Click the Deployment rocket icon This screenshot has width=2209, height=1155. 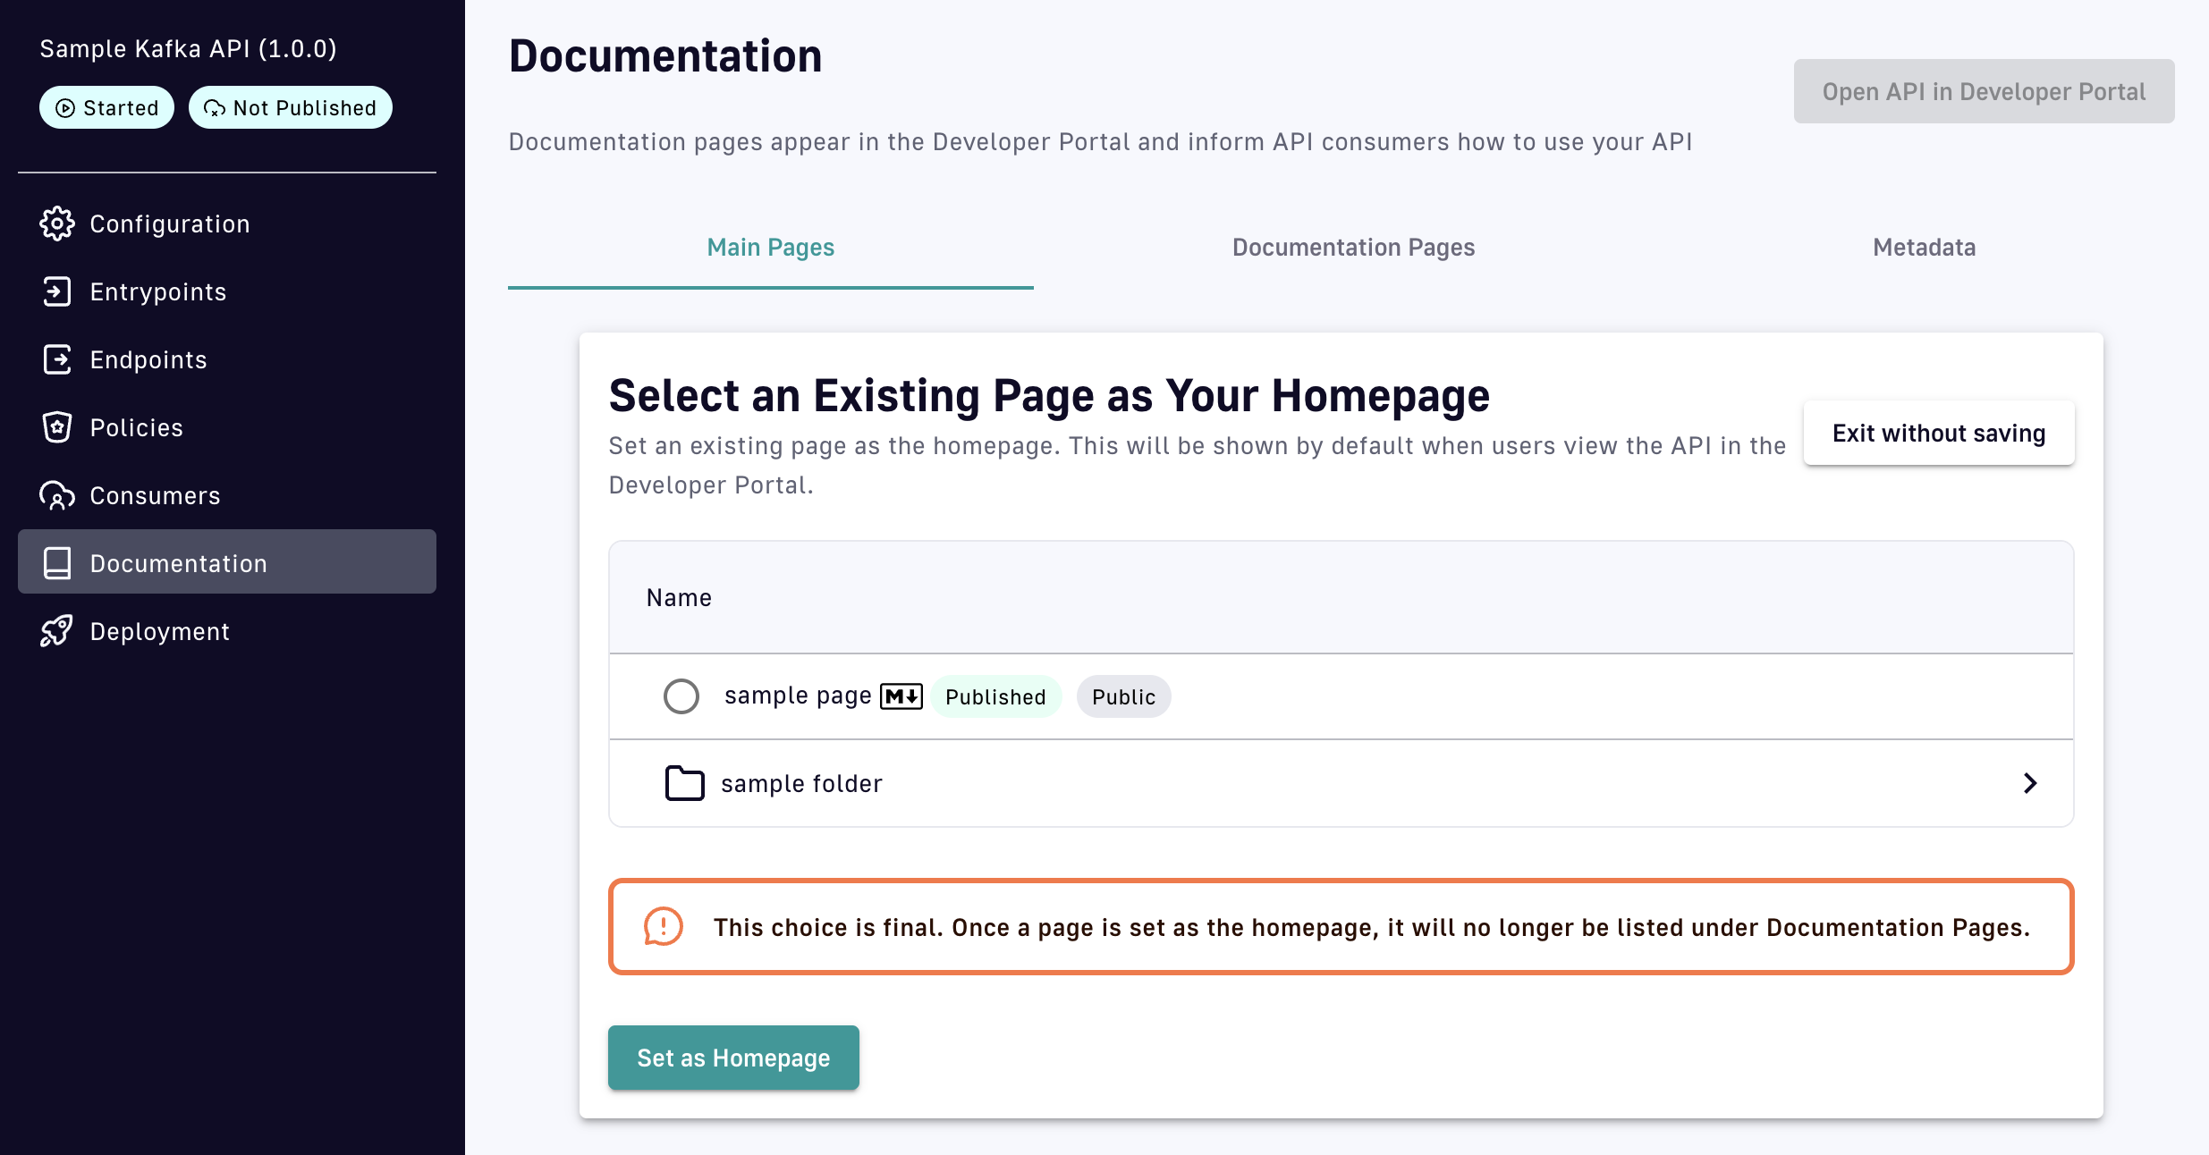[x=57, y=631]
